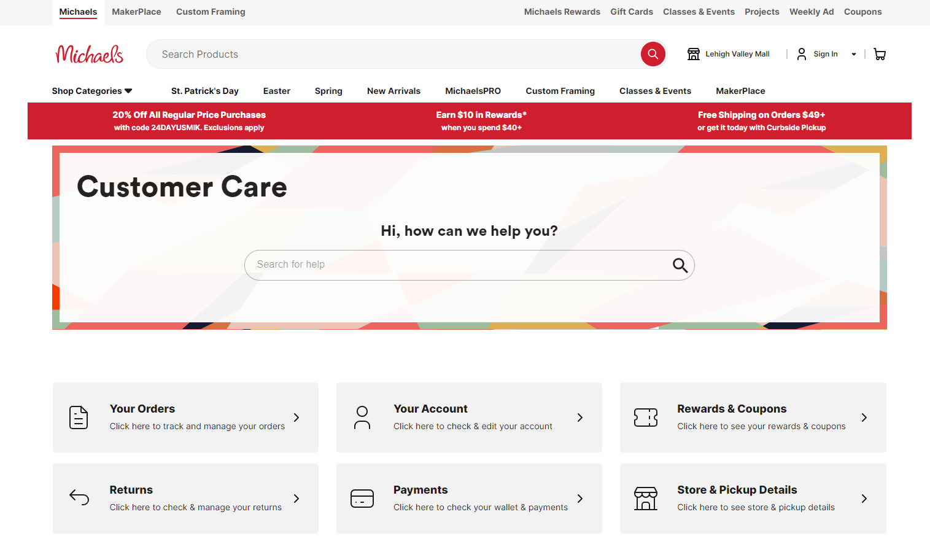930x544 pixels.
Task: Open the Store & Pickup Details card title
Action: (737, 490)
